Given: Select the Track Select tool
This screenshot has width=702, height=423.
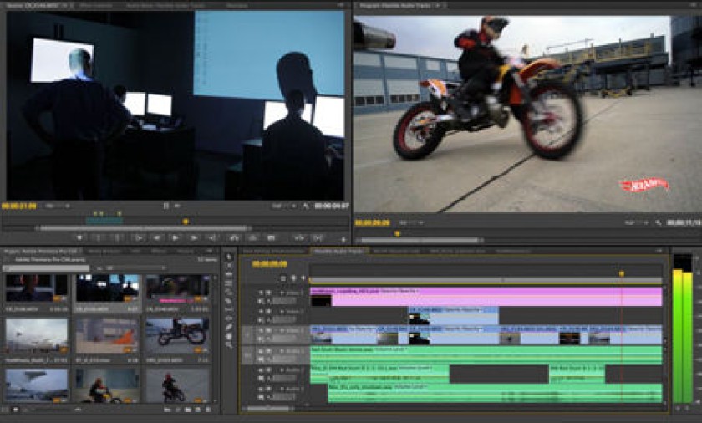Looking at the screenshot, I should click(229, 265).
